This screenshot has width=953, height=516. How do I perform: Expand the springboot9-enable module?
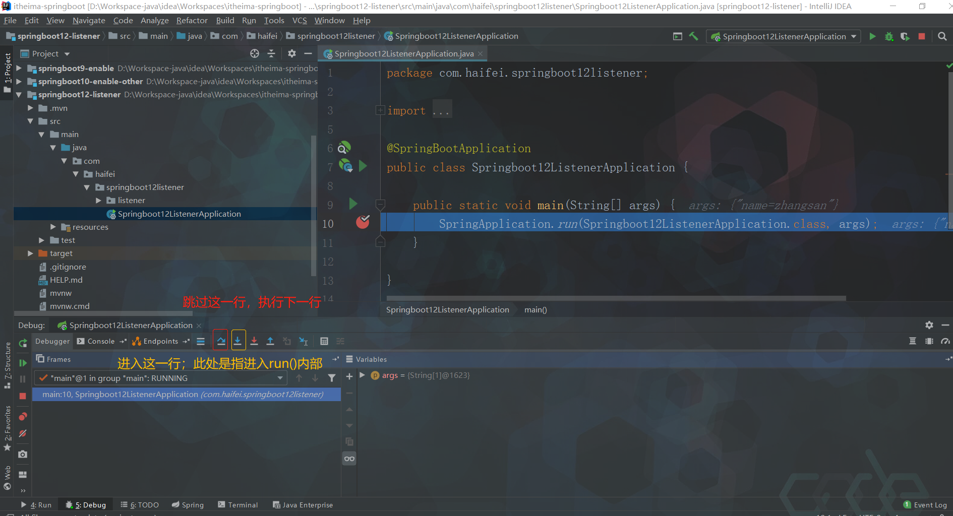(19, 68)
